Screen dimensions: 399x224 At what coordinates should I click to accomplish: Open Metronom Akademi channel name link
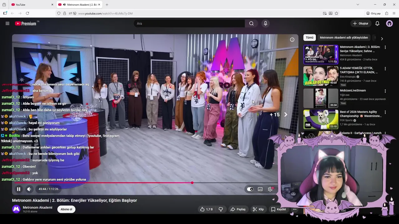pyautogui.click(x=37, y=208)
